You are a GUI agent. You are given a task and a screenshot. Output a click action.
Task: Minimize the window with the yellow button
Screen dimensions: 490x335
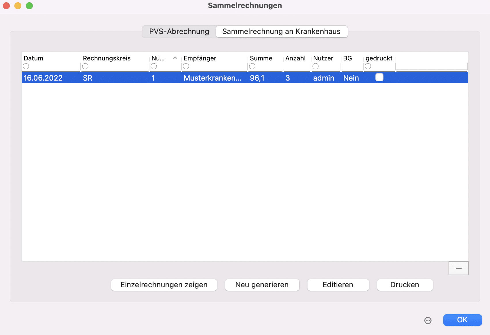tap(18, 5)
